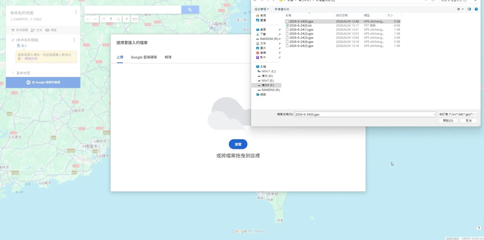
Task: Select Win7 (E:) drive
Action: coord(267,81)
